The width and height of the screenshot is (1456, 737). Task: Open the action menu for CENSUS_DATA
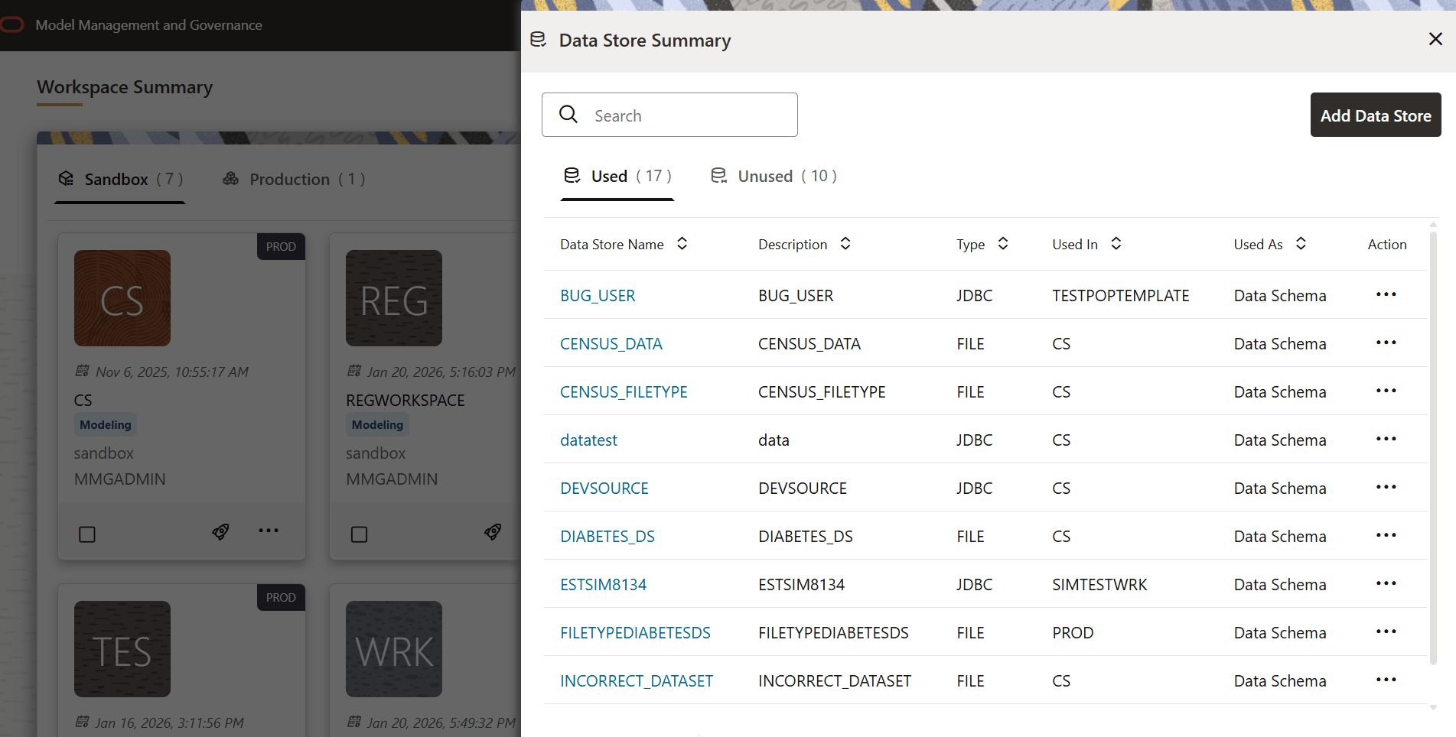[1386, 343]
